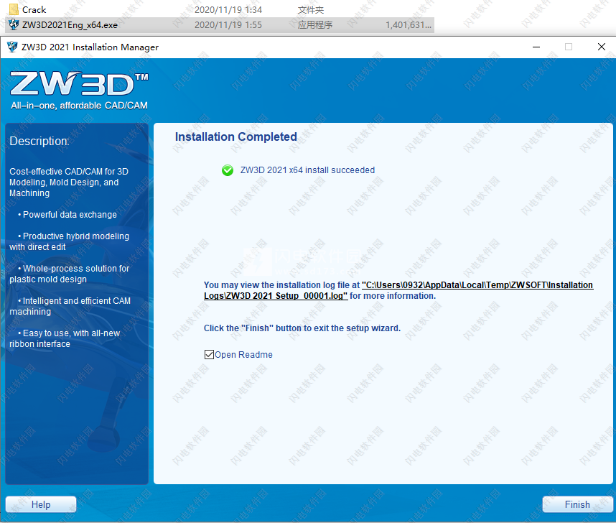Click 'Intelligent and efficient CAM machining' bullet

(70, 306)
